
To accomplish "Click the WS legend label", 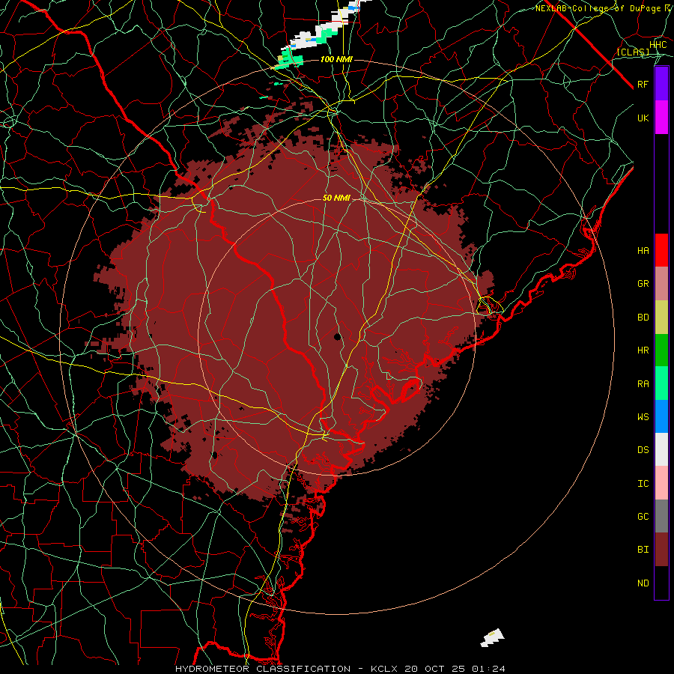I will [643, 417].
